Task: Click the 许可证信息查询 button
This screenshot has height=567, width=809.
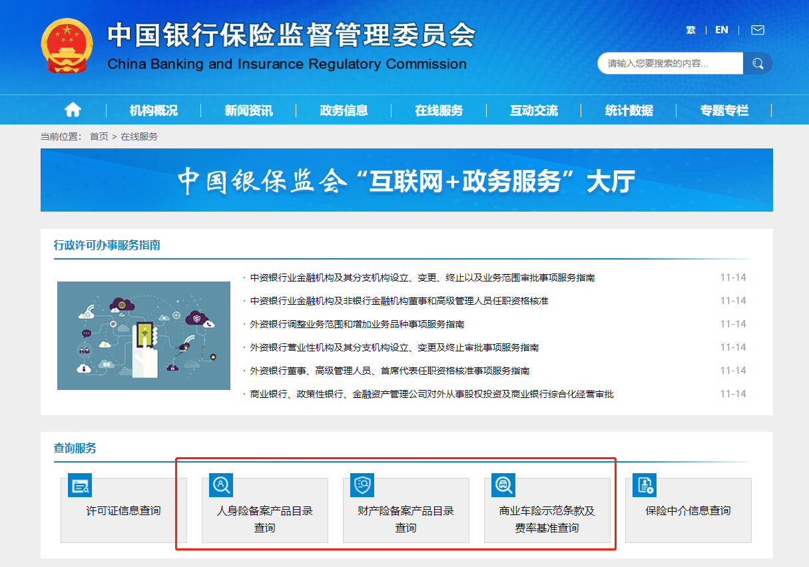Action: coord(124,510)
